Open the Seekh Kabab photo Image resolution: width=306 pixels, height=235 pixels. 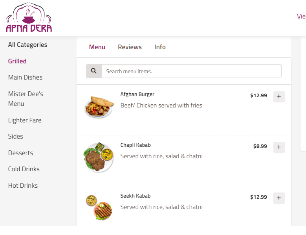pyautogui.click(x=99, y=207)
